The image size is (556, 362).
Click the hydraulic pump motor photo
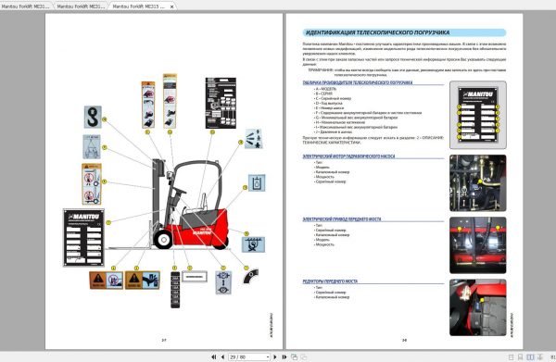(478, 182)
